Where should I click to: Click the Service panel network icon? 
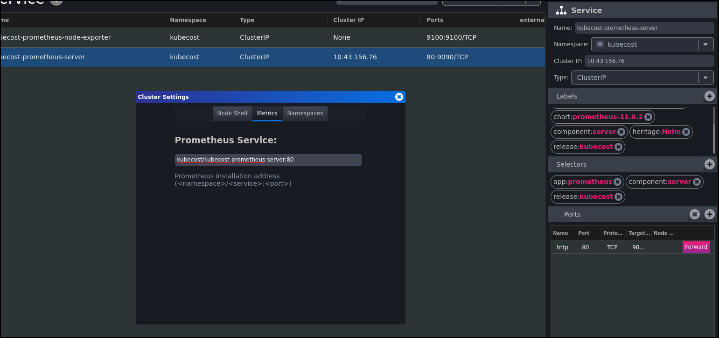click(561, 10)
